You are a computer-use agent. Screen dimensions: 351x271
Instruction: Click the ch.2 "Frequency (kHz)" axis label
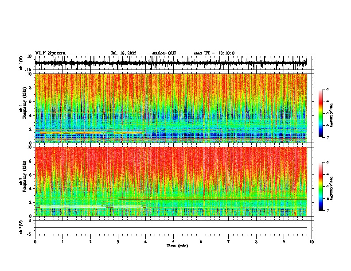click(x=25, y=176)
